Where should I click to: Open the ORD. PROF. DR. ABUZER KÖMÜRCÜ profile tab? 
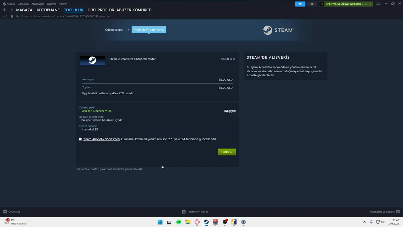coord(119,10)
